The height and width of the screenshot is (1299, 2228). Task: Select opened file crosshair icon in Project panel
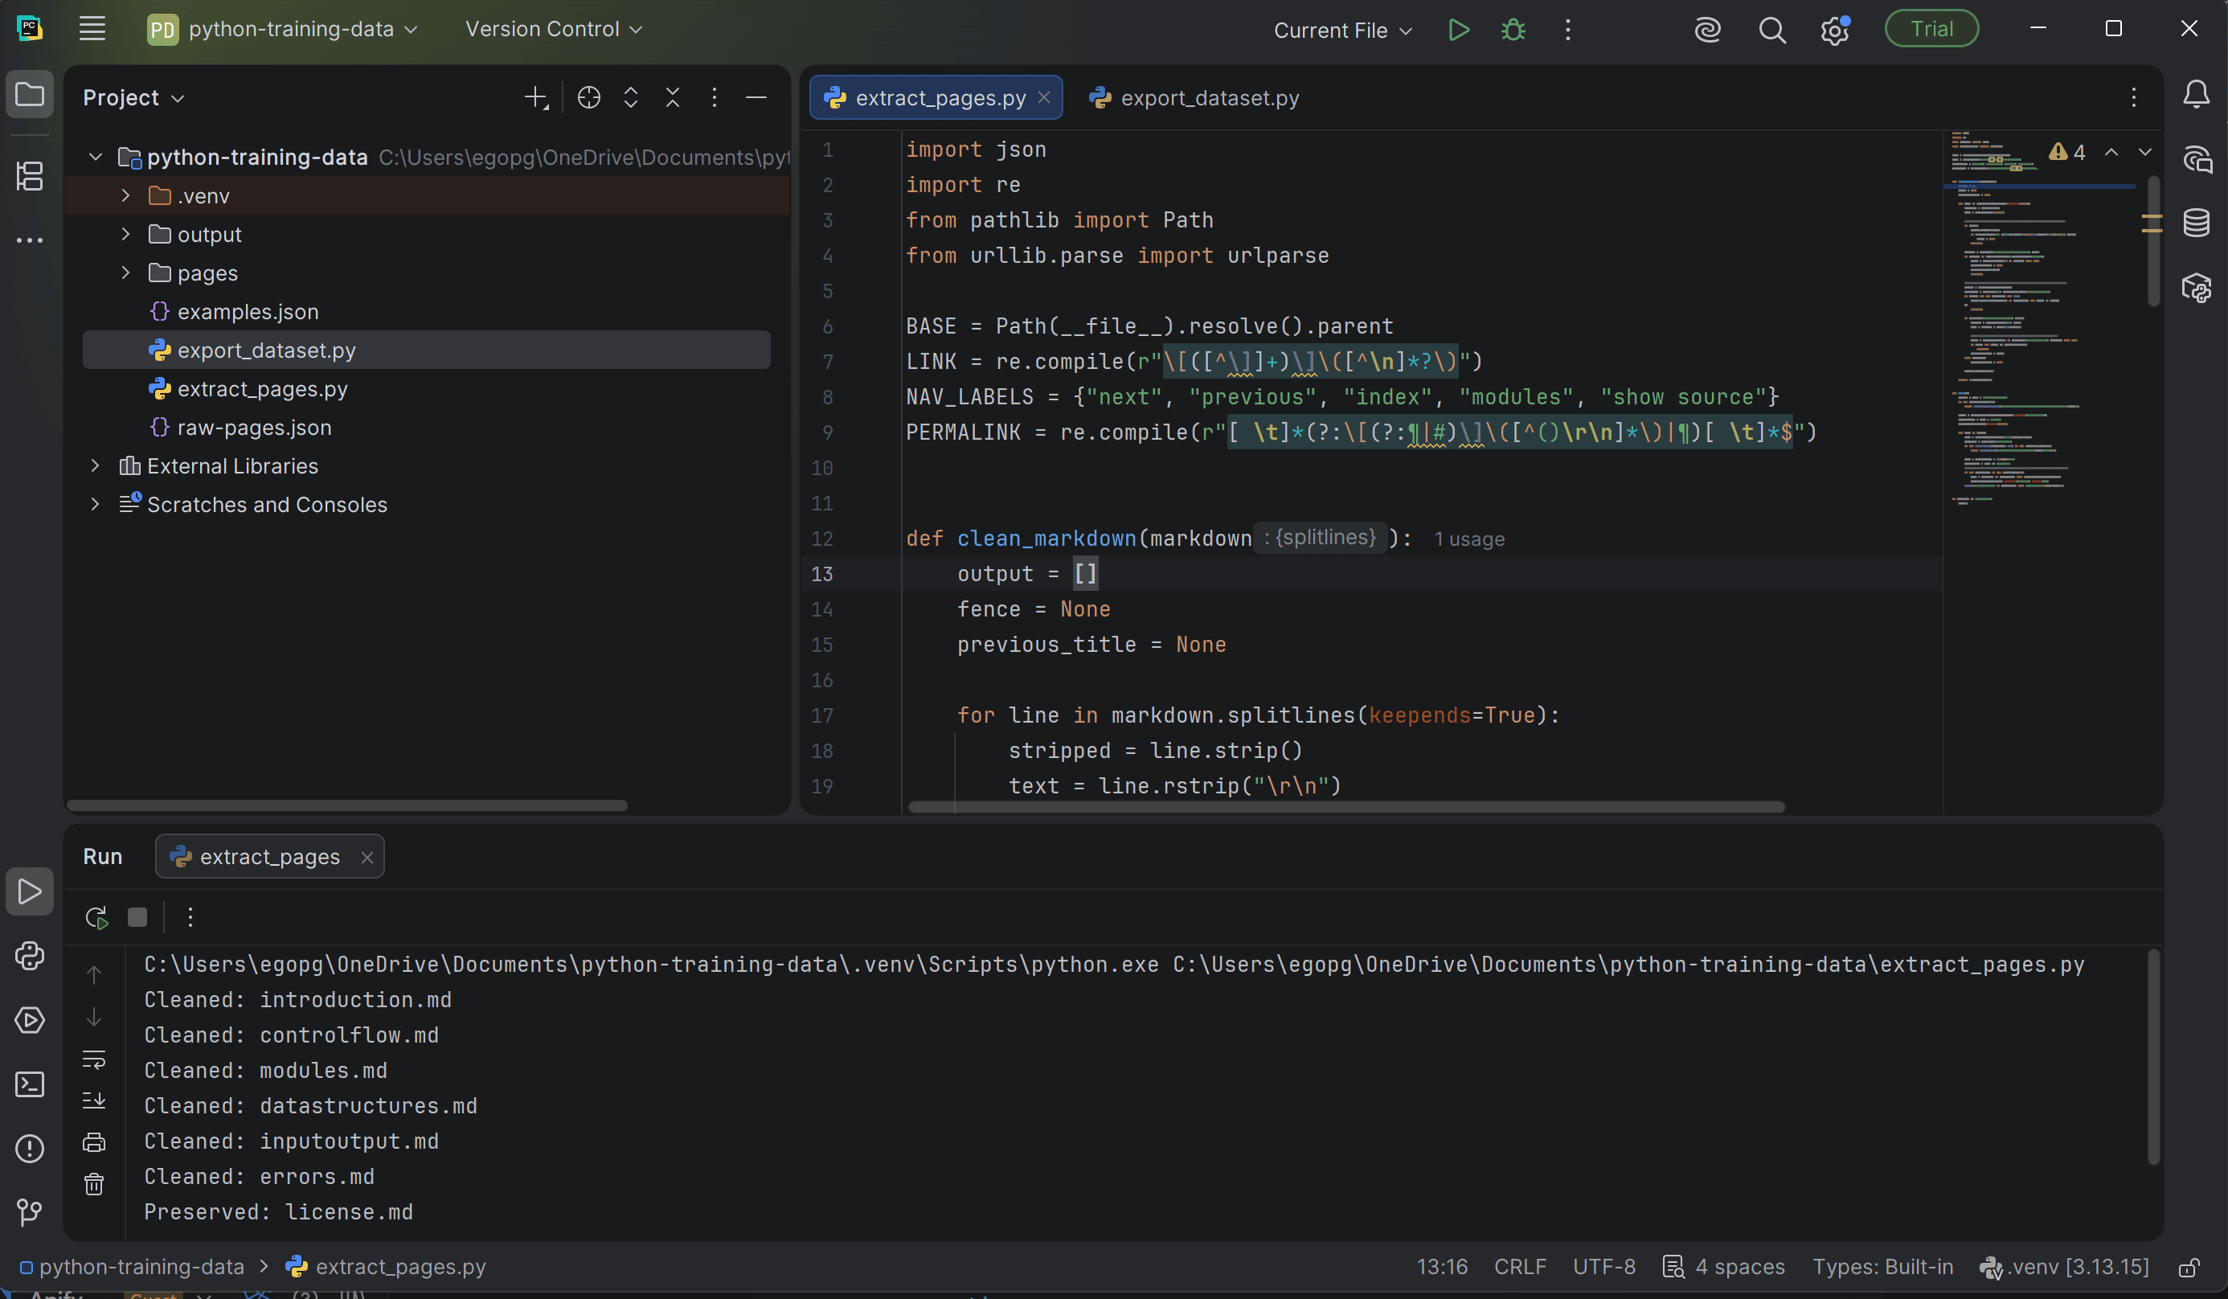click(589, 97)
